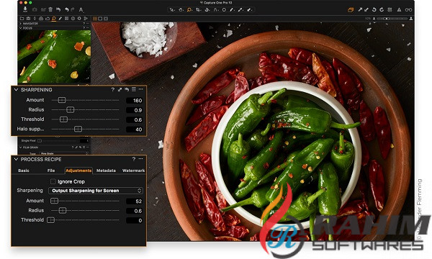Click Sharpening Threshold value field 0.6

tap(135, 119)
